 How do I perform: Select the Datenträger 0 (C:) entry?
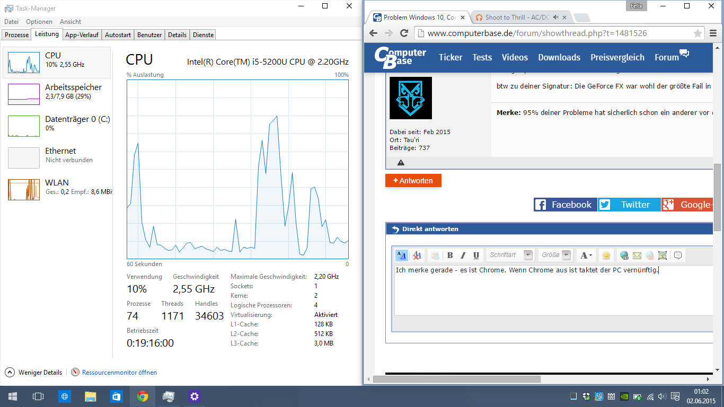[57, 126]
